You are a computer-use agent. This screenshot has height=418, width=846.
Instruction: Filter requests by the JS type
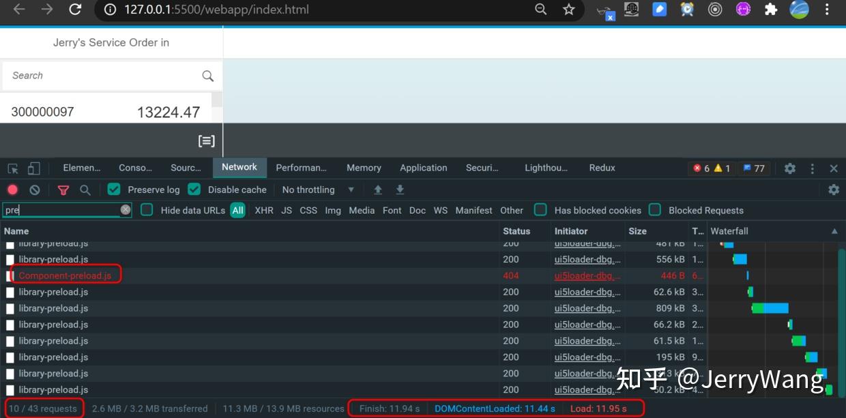(x=286, y=210)
